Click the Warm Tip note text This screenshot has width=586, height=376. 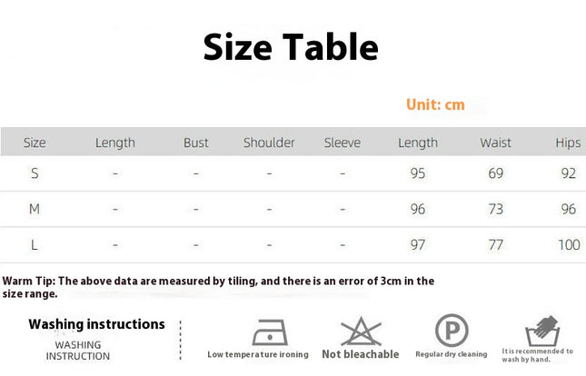218,287
